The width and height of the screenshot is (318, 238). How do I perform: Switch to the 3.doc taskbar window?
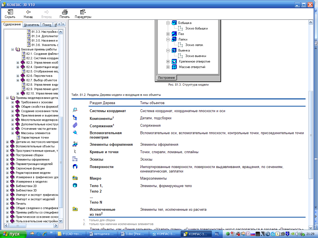coord(133,234)
